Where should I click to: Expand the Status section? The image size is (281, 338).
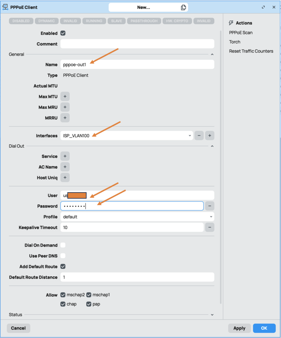[x=212, y=315]
